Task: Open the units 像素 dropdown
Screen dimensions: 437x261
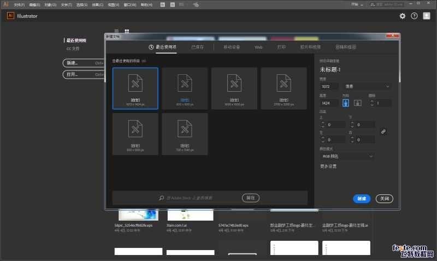Action: [368, 86]
